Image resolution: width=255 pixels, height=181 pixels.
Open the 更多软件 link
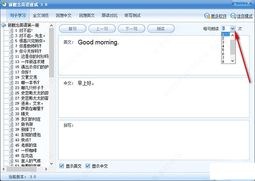(218, 16)
